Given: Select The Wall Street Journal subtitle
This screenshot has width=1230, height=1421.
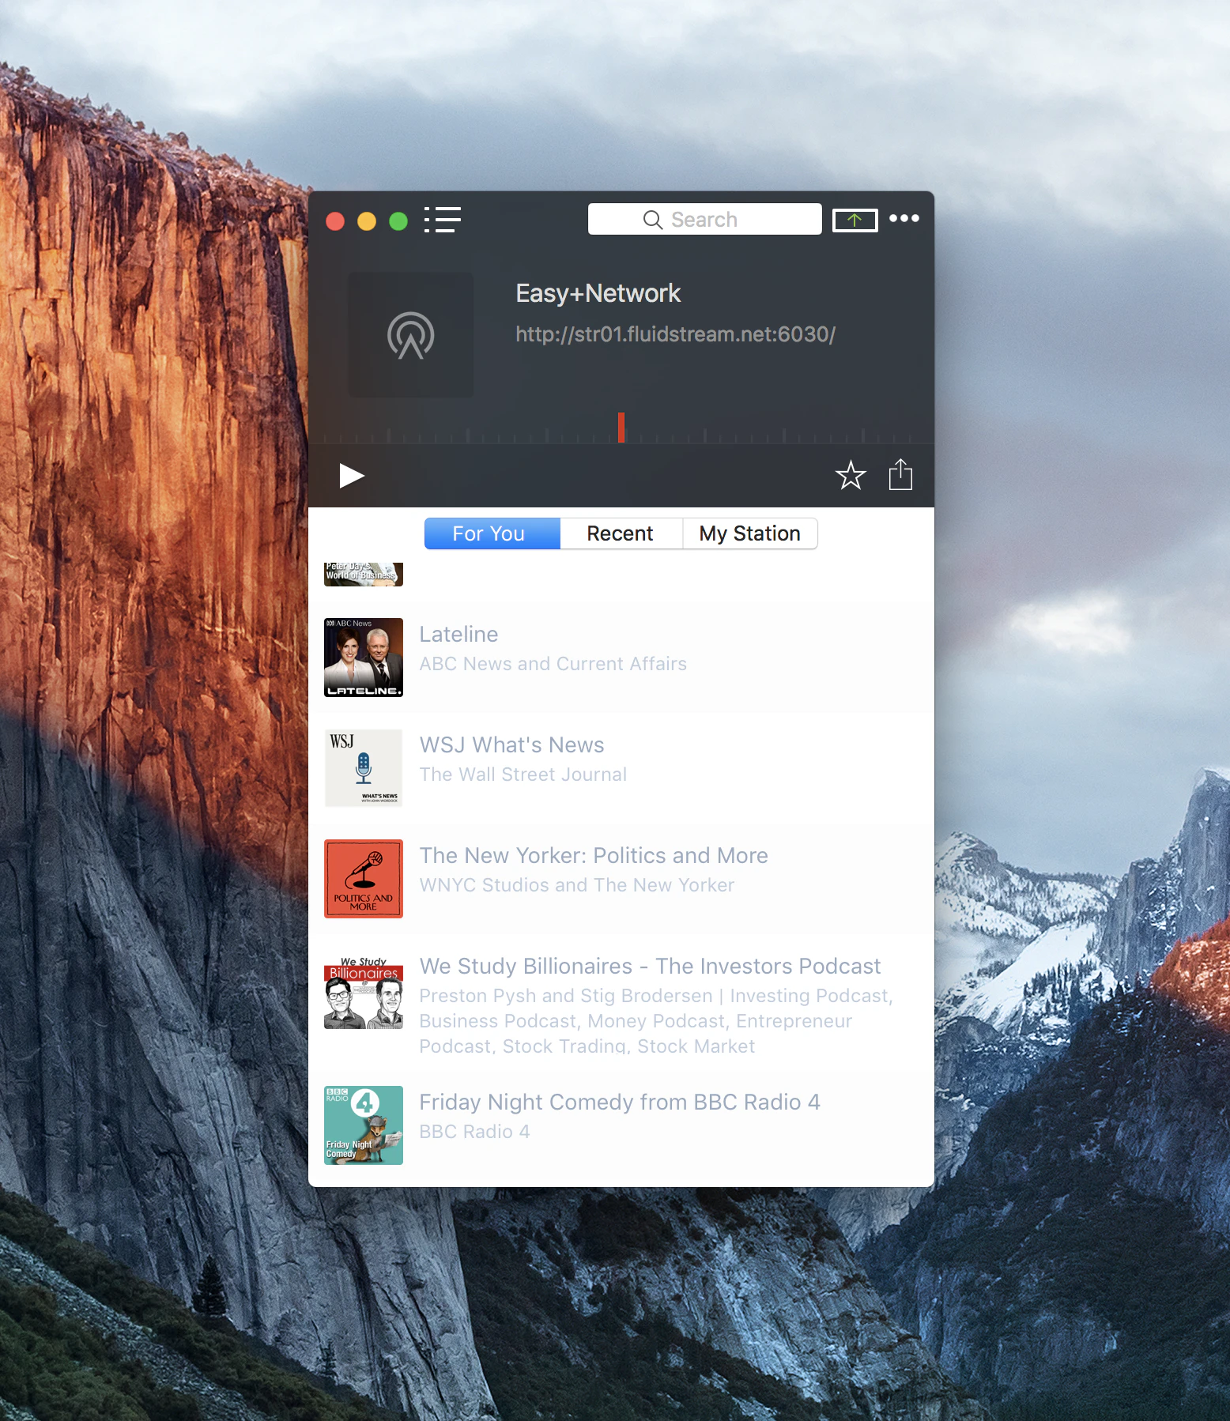Looking at the screenshot, I should (x=523, y=775).
